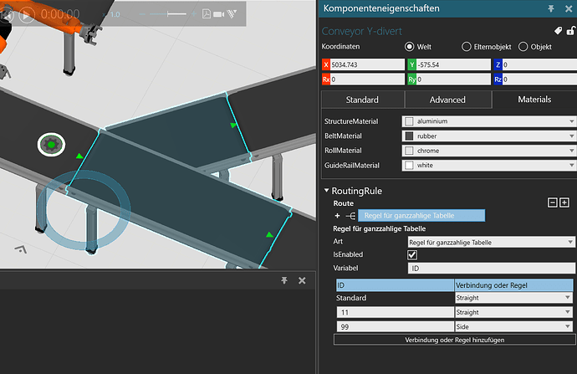Collapse all routes with the minus box icon
577x374 pixels.
point(553,202)
